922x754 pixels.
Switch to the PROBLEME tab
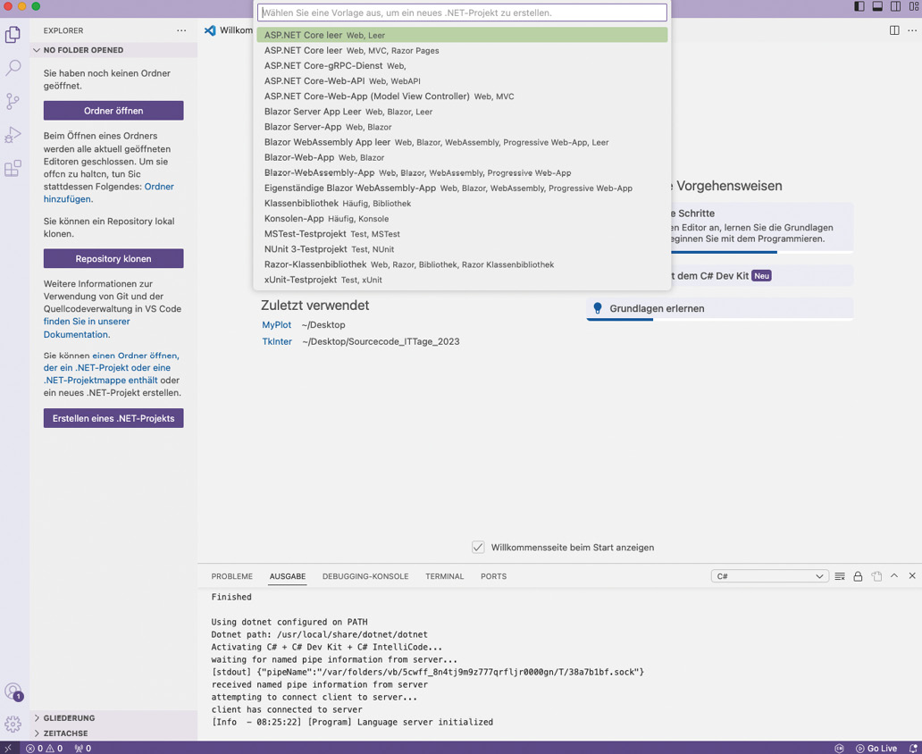pos(231,576)
